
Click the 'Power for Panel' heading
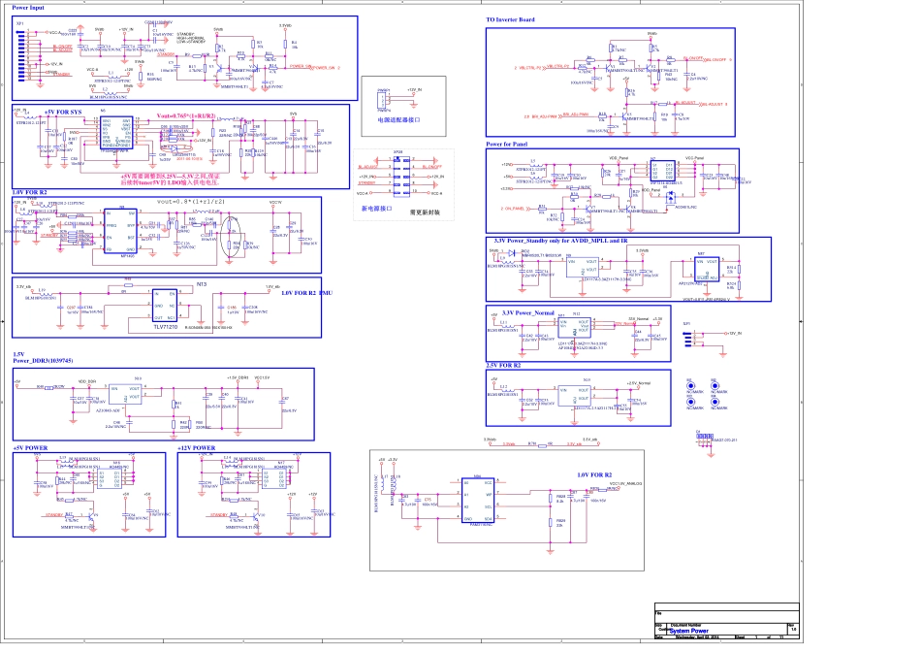pos(506,144)
